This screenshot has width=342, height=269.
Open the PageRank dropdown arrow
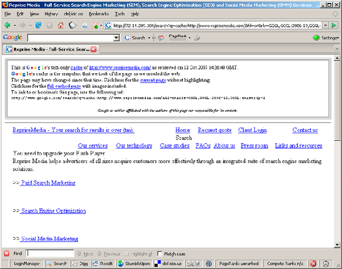tap(189, 38)
